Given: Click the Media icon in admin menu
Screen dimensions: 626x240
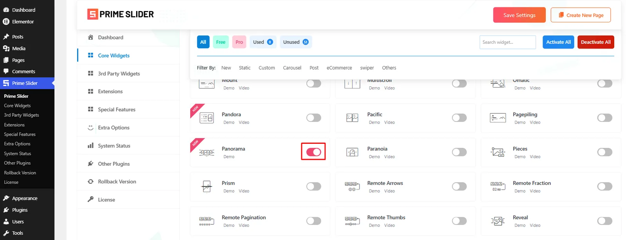Looking at the screenshot, I should [x=6, y=48].
